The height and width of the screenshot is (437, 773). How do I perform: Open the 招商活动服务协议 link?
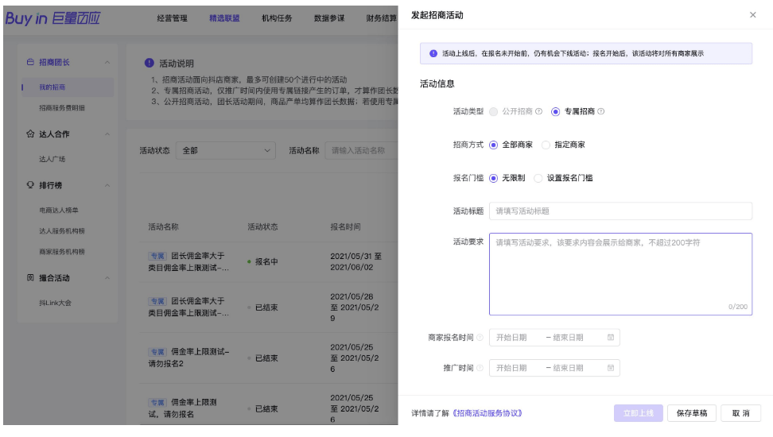click(487, 413)
